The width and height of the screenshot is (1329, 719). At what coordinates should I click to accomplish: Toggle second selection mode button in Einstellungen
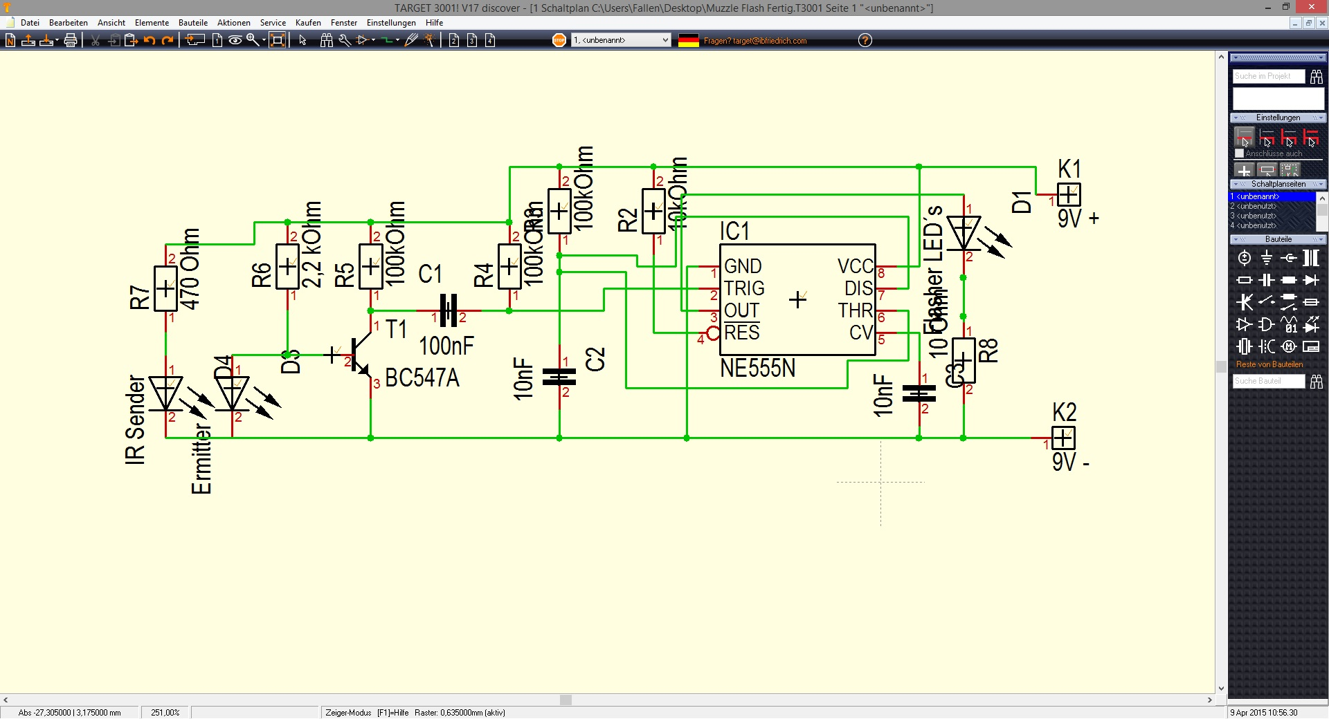tap(1267, 137)
